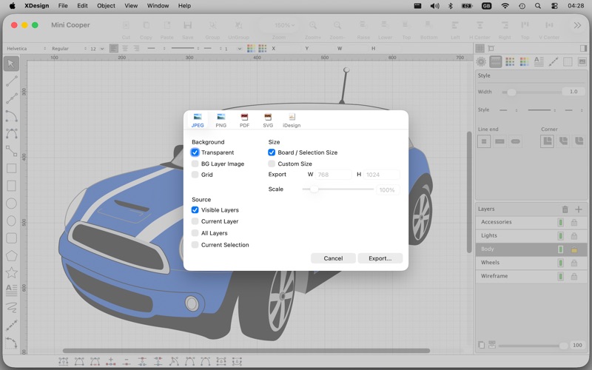Open the Helvetica font dropdown
The height and width of the screenshot is (370, 592).
pyautogui.click(x=27, y=49)
